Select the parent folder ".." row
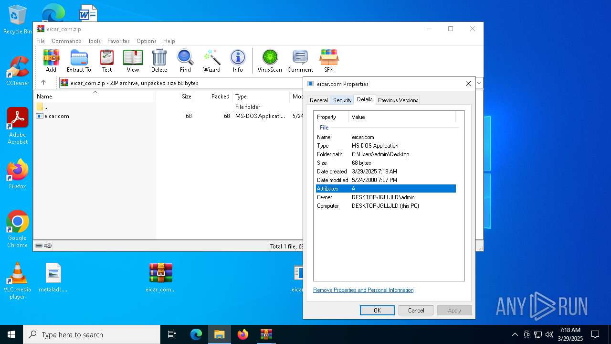The height and width of the screenshot is (344, 611). point(168,107)
